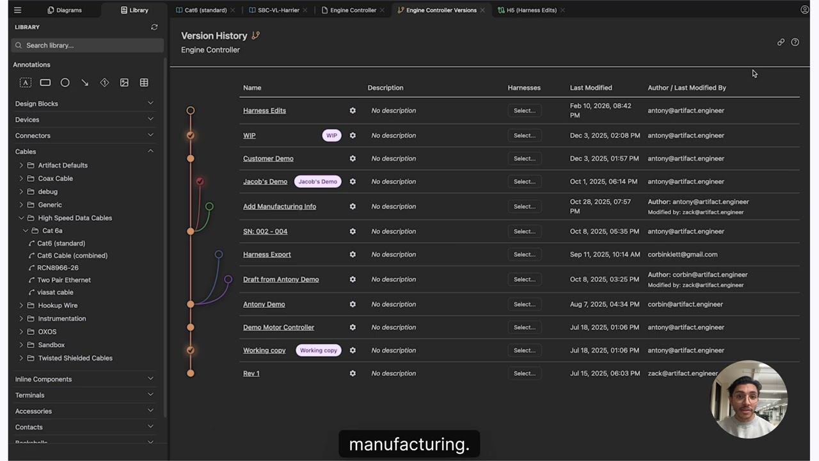The image size is (819, 461).
Task: Open Harnesses Select dropdown for Harness Edits
Action: tap(525, 111)
